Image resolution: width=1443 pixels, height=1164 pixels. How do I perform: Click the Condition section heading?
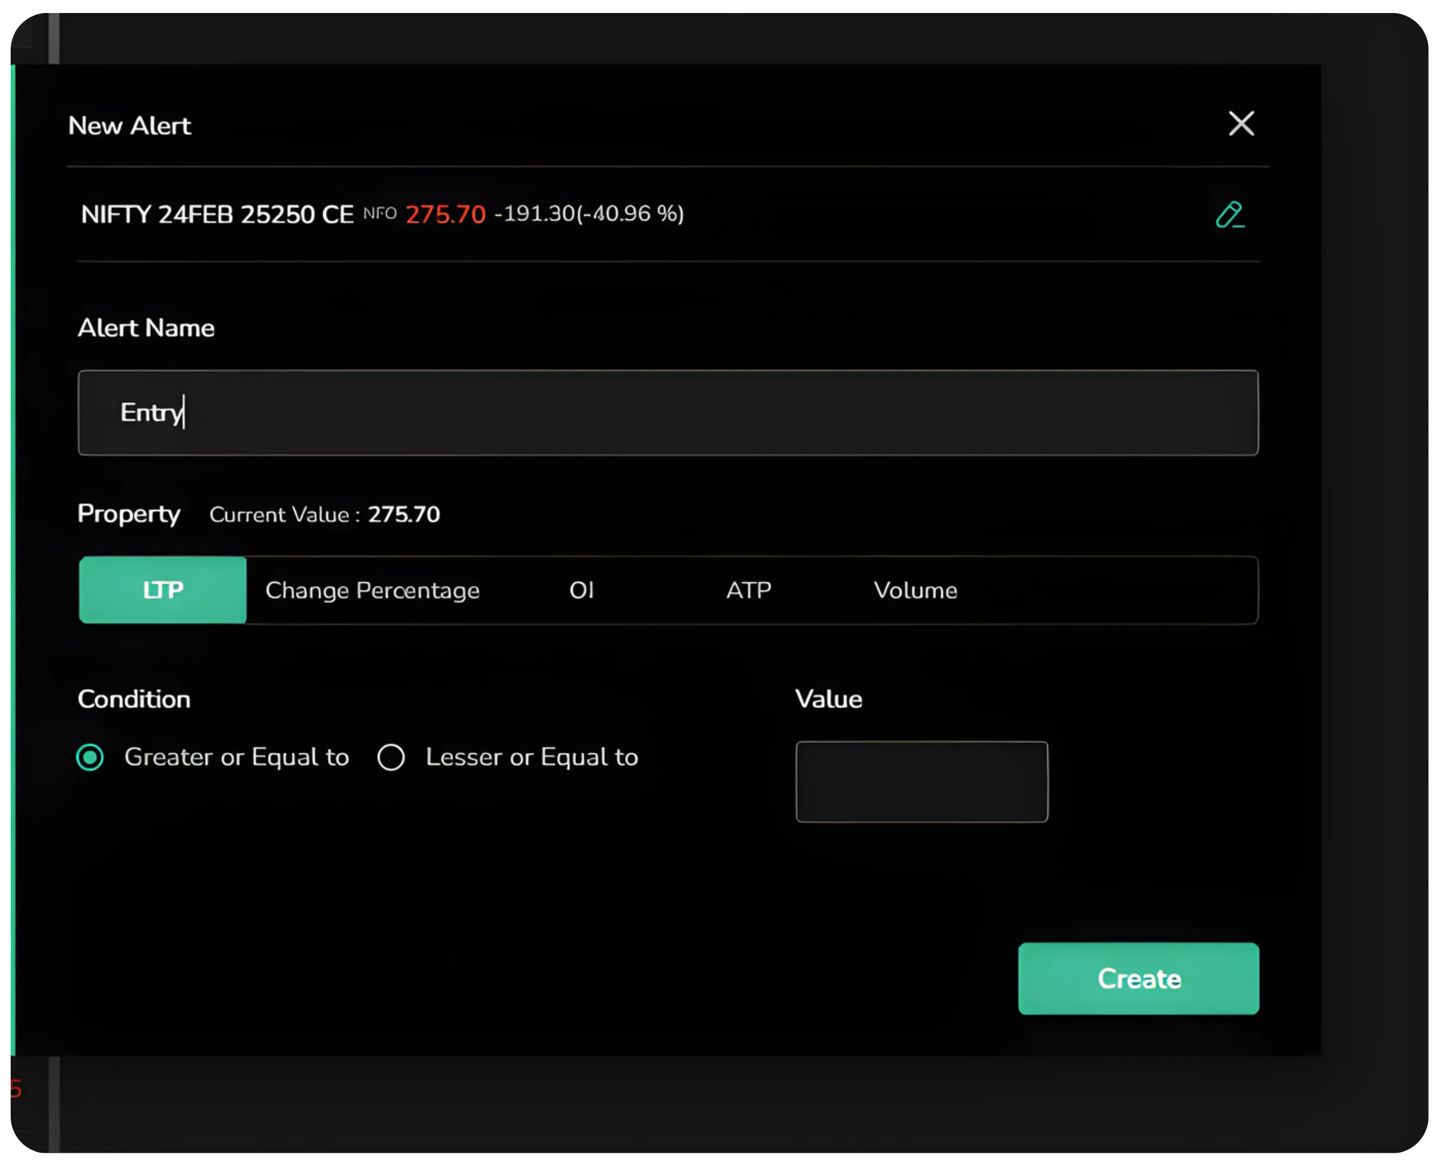click(134, 698)
